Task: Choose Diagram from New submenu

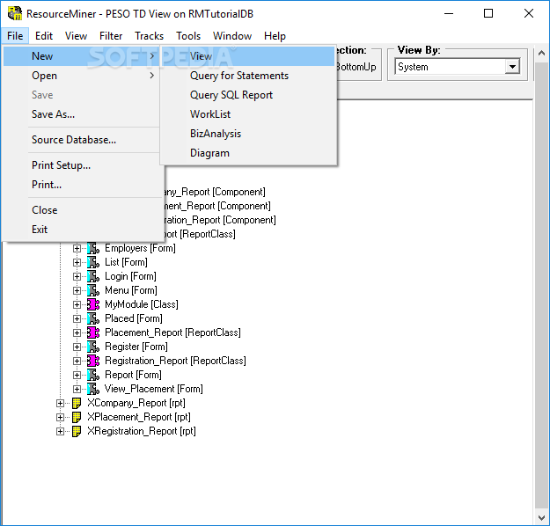Action: (x=248, y=153)
